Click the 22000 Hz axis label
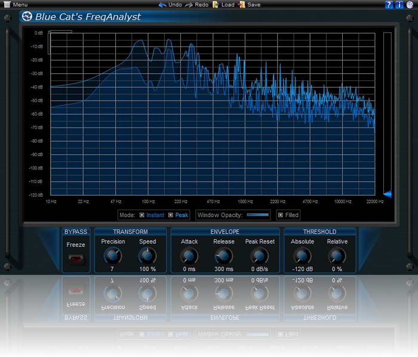The height and width of the screenshot is (357, 418). click(x=375, y=201)
